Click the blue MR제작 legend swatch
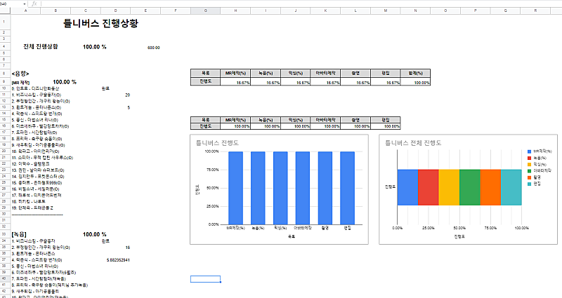Screen dimensions: 562x298 tap(530, 151)
